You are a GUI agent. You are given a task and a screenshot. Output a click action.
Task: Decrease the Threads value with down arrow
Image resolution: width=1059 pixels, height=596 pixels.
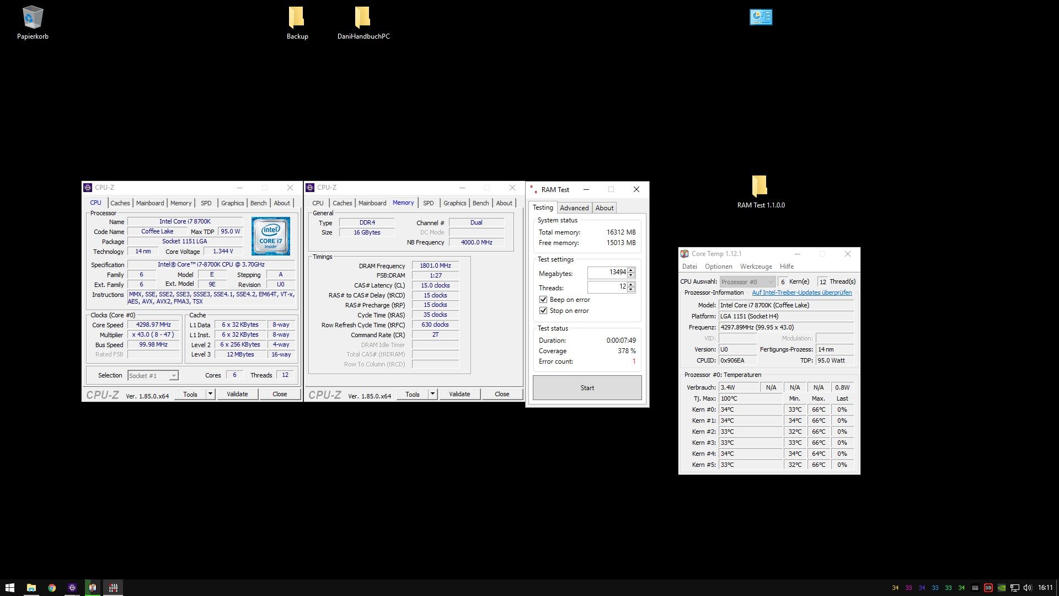coord(631,289)
